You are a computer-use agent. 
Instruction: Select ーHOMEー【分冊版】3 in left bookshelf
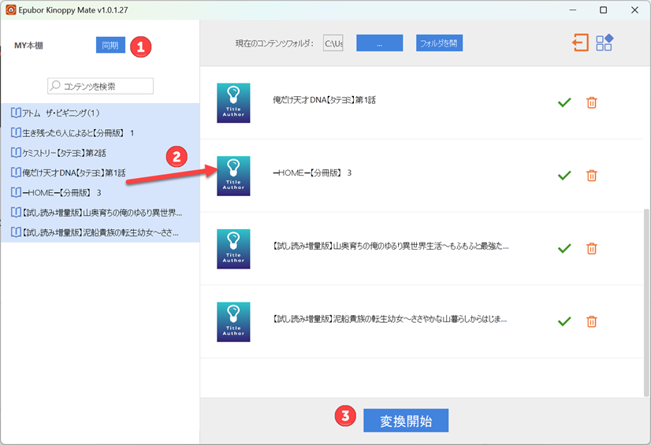tap(100, 192)
